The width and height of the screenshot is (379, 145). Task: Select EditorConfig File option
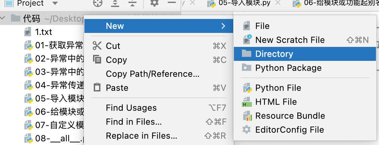289,130
